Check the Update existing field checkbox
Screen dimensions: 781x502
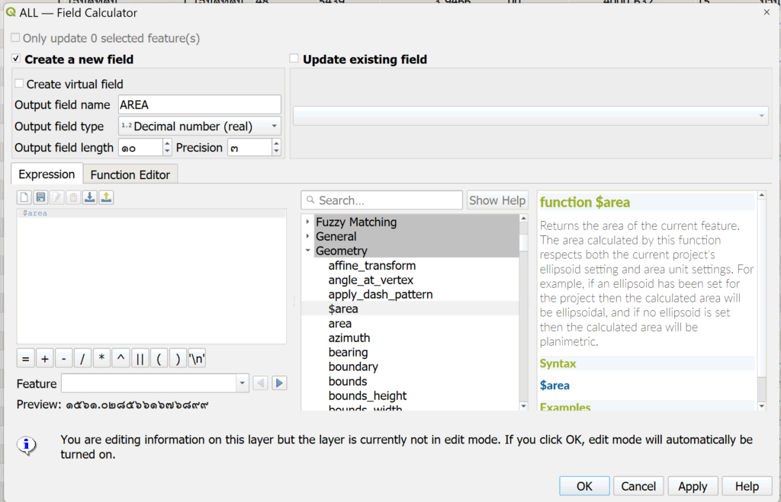click(294, 59)
